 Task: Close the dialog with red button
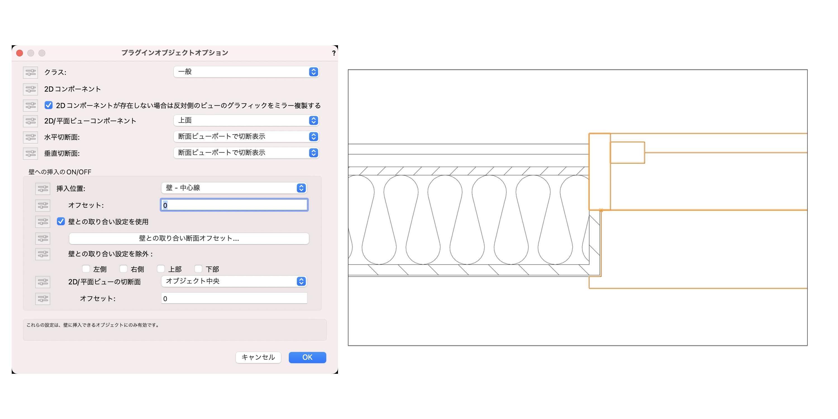[20, 53]
